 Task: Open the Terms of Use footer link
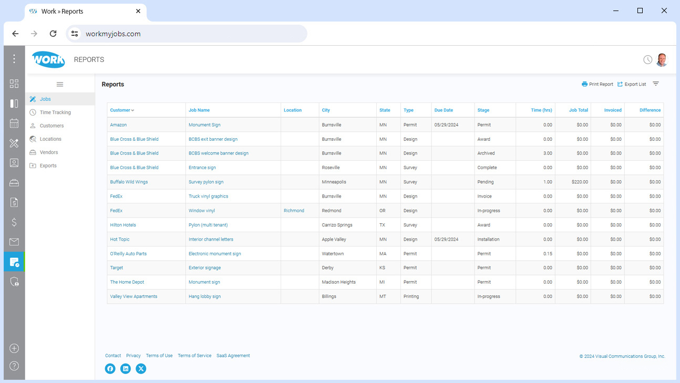coord(159,356)
